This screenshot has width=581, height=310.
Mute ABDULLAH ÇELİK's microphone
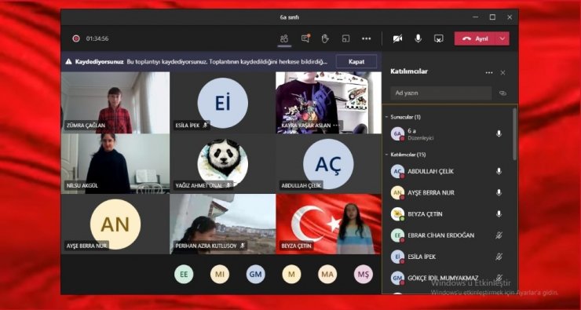[x=499, y=171]
